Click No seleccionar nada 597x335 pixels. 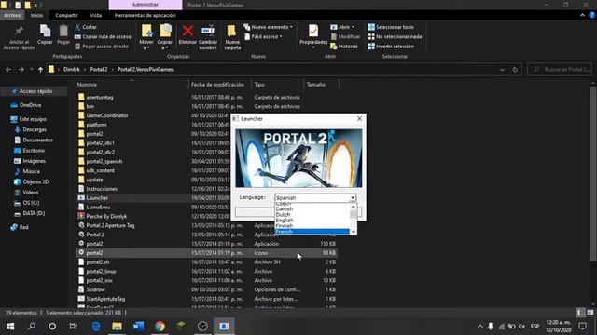click(395, 36)
